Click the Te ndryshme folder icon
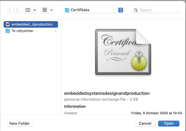The height and width of the screenshot is (131, 186). point(8,31)
